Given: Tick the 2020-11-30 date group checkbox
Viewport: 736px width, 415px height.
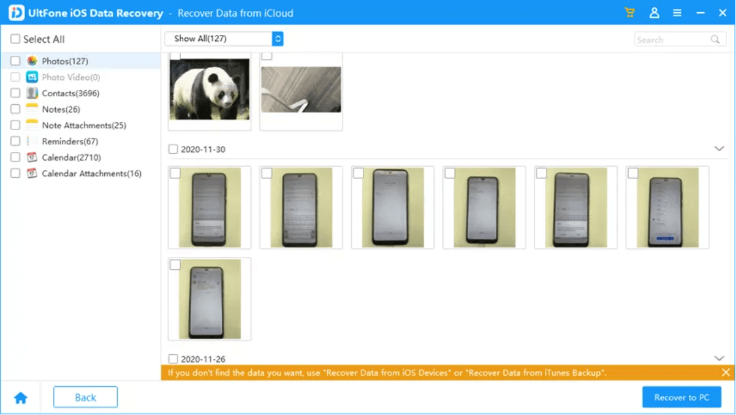Looking at the screenshot, I should click(x=172, y=149).
